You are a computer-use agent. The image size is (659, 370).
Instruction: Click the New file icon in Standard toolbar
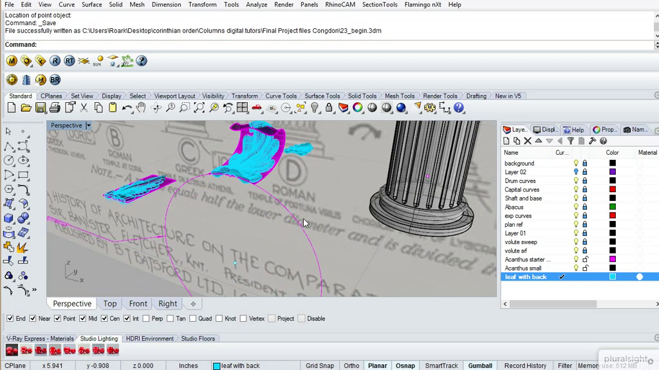point(12,108)
